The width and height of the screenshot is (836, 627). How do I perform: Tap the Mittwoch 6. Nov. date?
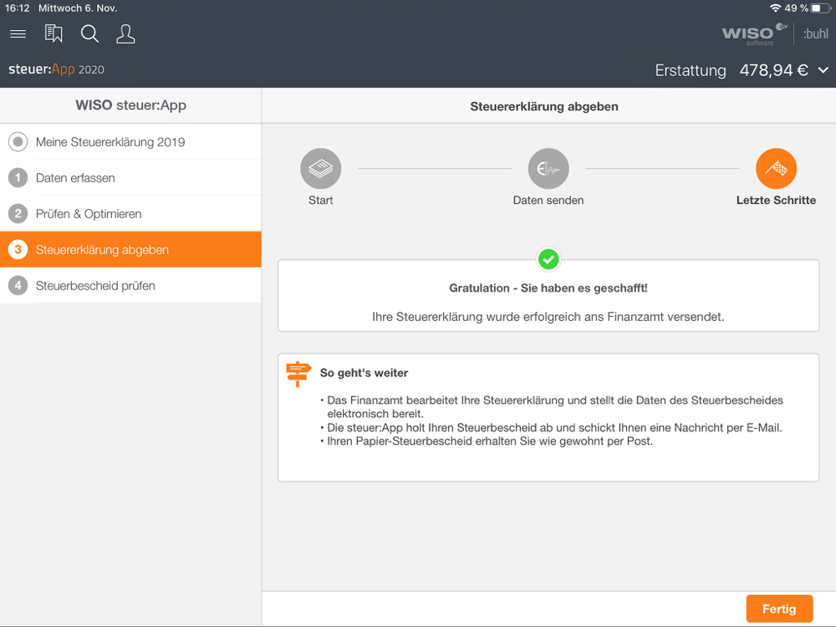(x=78, y=8)
